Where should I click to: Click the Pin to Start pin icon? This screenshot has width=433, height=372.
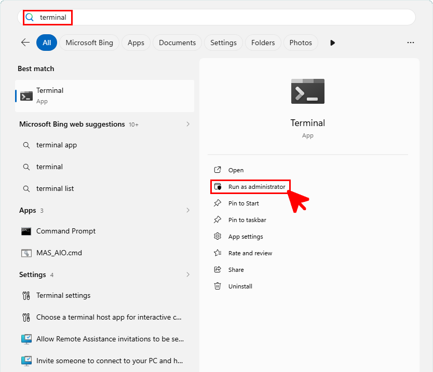(x=218, y=203)
